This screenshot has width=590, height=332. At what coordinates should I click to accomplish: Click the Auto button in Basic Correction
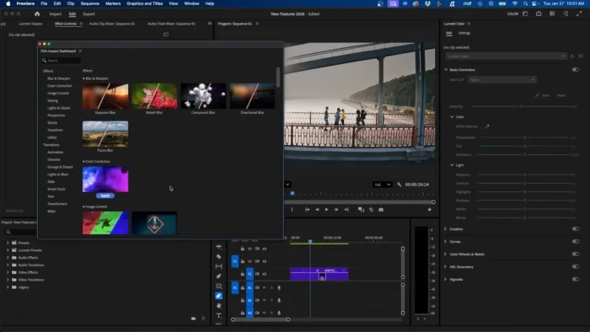542,95
